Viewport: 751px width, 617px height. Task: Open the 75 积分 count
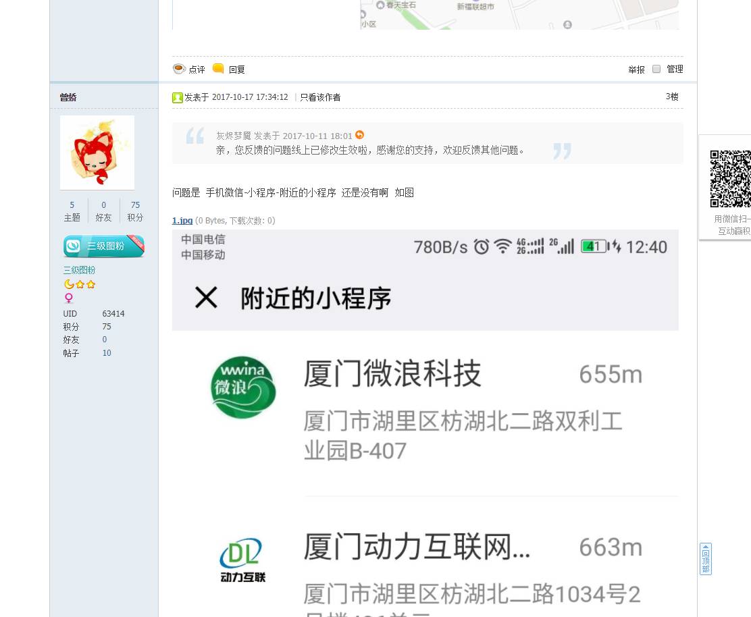pyautogui.click(x=135, y=211)
